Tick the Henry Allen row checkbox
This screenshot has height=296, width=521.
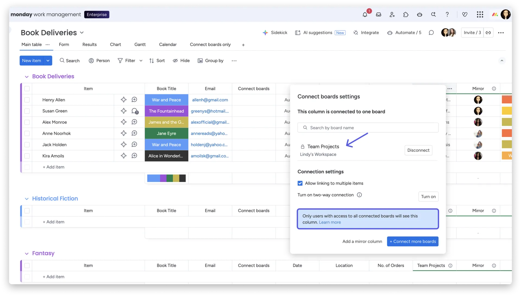click(x=27, y=100)
